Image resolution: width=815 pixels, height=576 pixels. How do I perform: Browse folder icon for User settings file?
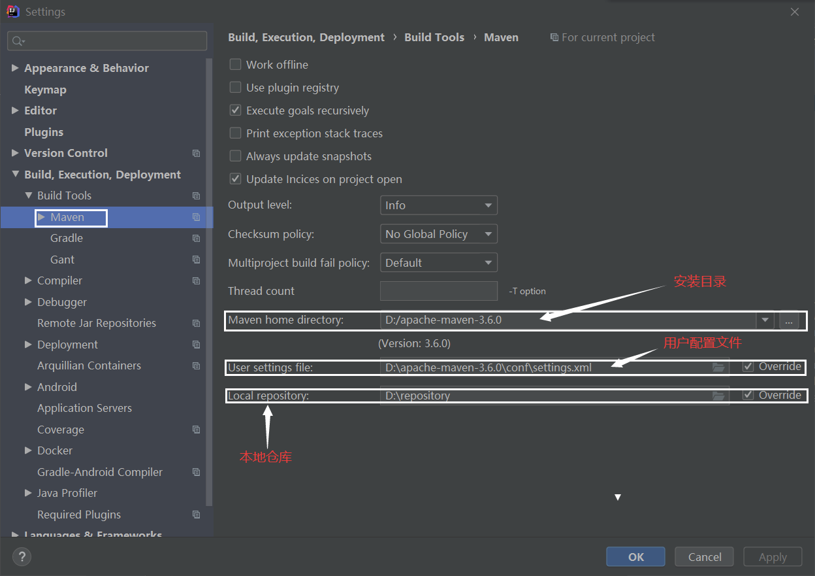(x=718, y=367)
